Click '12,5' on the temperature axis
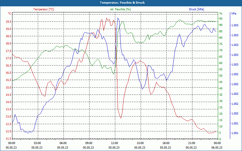The height and width of the screenshot is (151, 242). (x=8, y=124)
